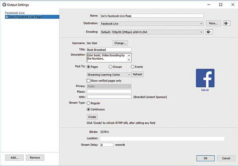Open the Streaming Learning Center page dropdown
Image resolution: width=238 pixels, height=166 pixels.
pyautogui.click(x=109, y=75)
